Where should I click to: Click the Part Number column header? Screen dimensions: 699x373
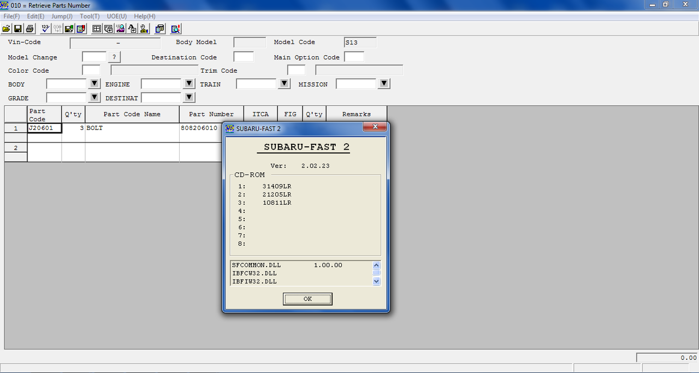click(x=211, y=114)
